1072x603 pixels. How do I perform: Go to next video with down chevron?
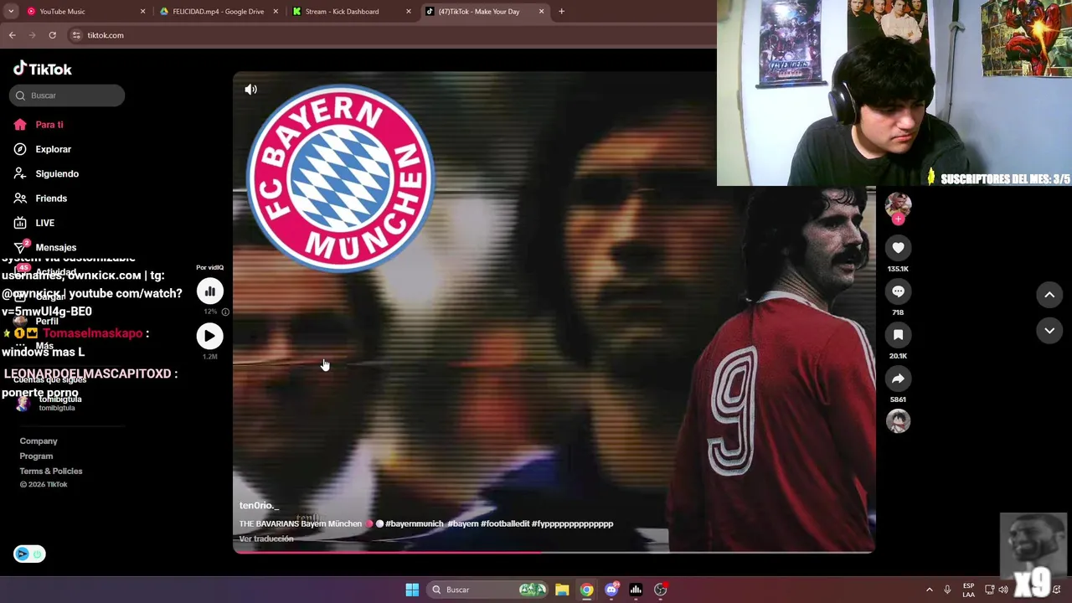[x=1049, y=331]
